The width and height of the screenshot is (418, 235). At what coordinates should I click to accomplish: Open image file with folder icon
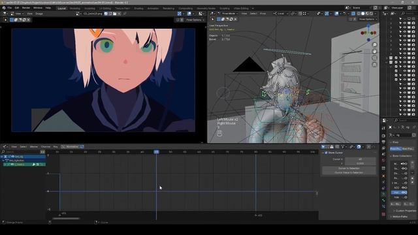click(115, 14)
